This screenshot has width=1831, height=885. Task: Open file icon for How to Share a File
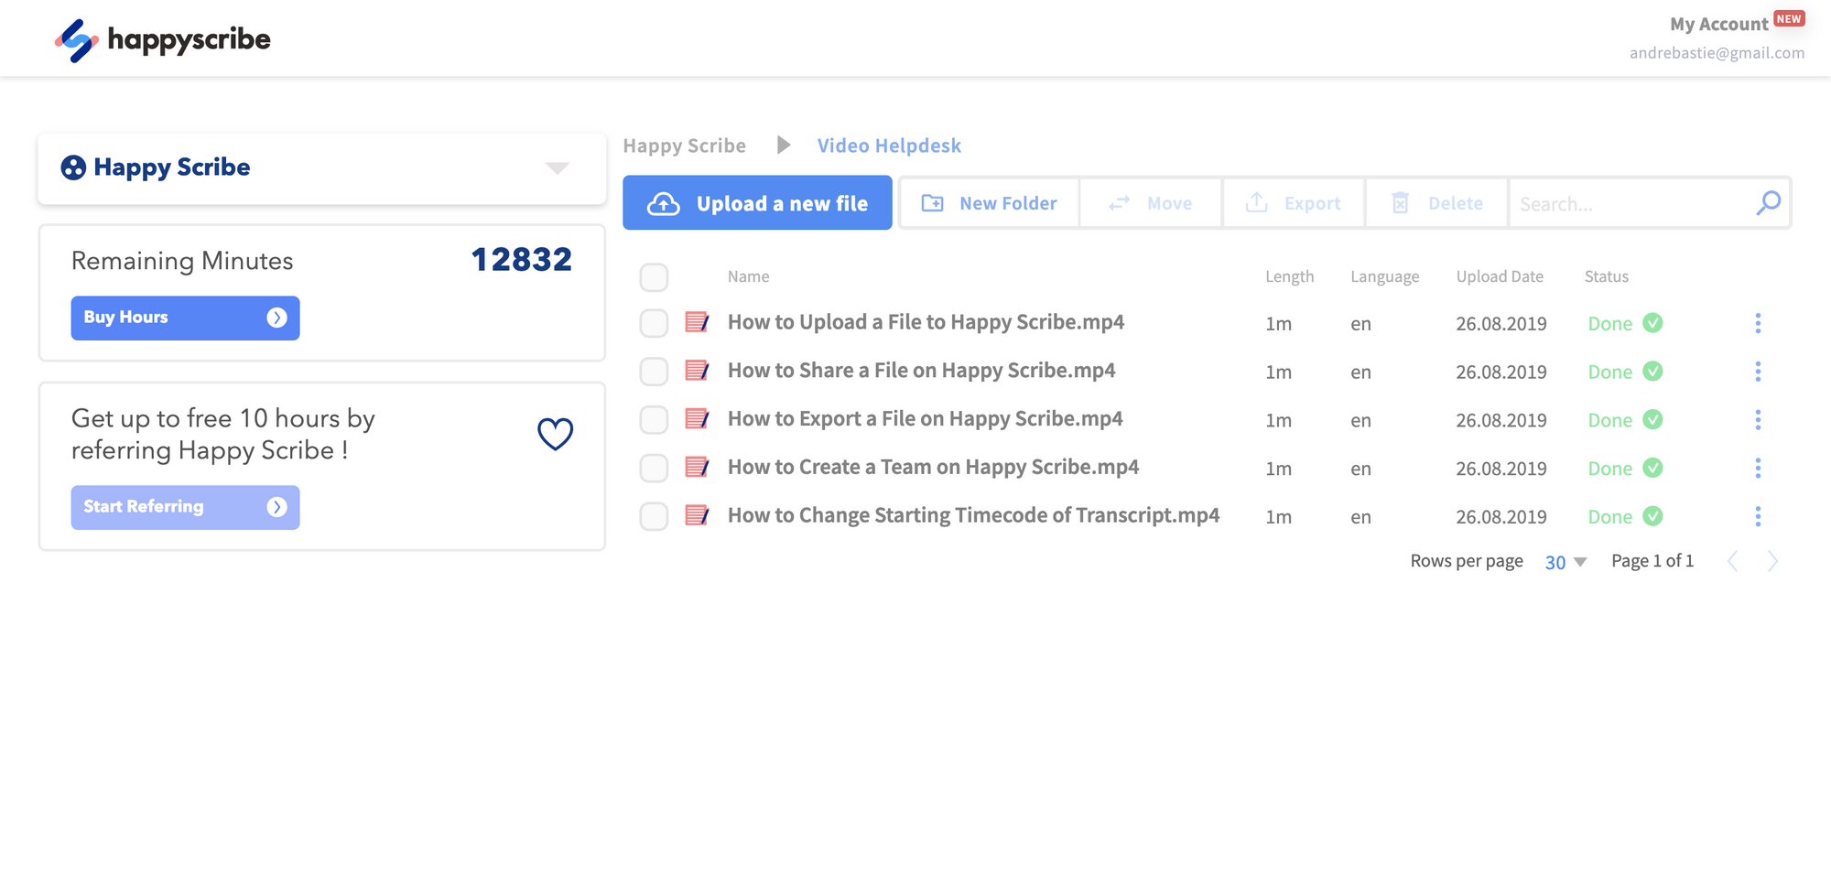[x=697, y=371]
